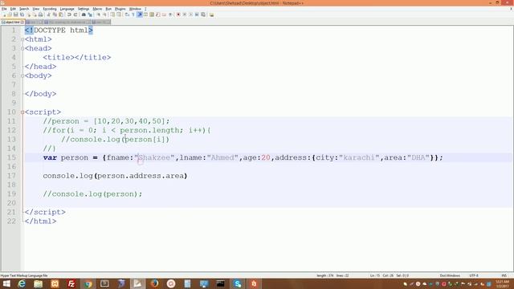Screen dimensions: 514x289
Task: Collapse the html tag fold at line 2
Action: pyautogui.click(x=22, y=39)
